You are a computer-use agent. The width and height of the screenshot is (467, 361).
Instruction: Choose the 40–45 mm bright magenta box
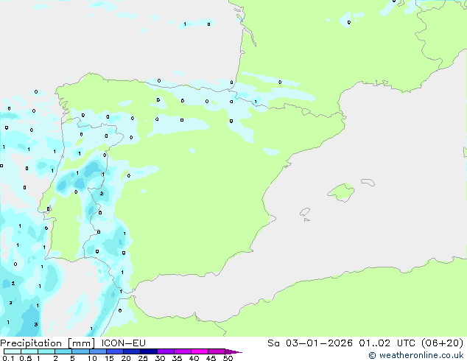[200, 351]
